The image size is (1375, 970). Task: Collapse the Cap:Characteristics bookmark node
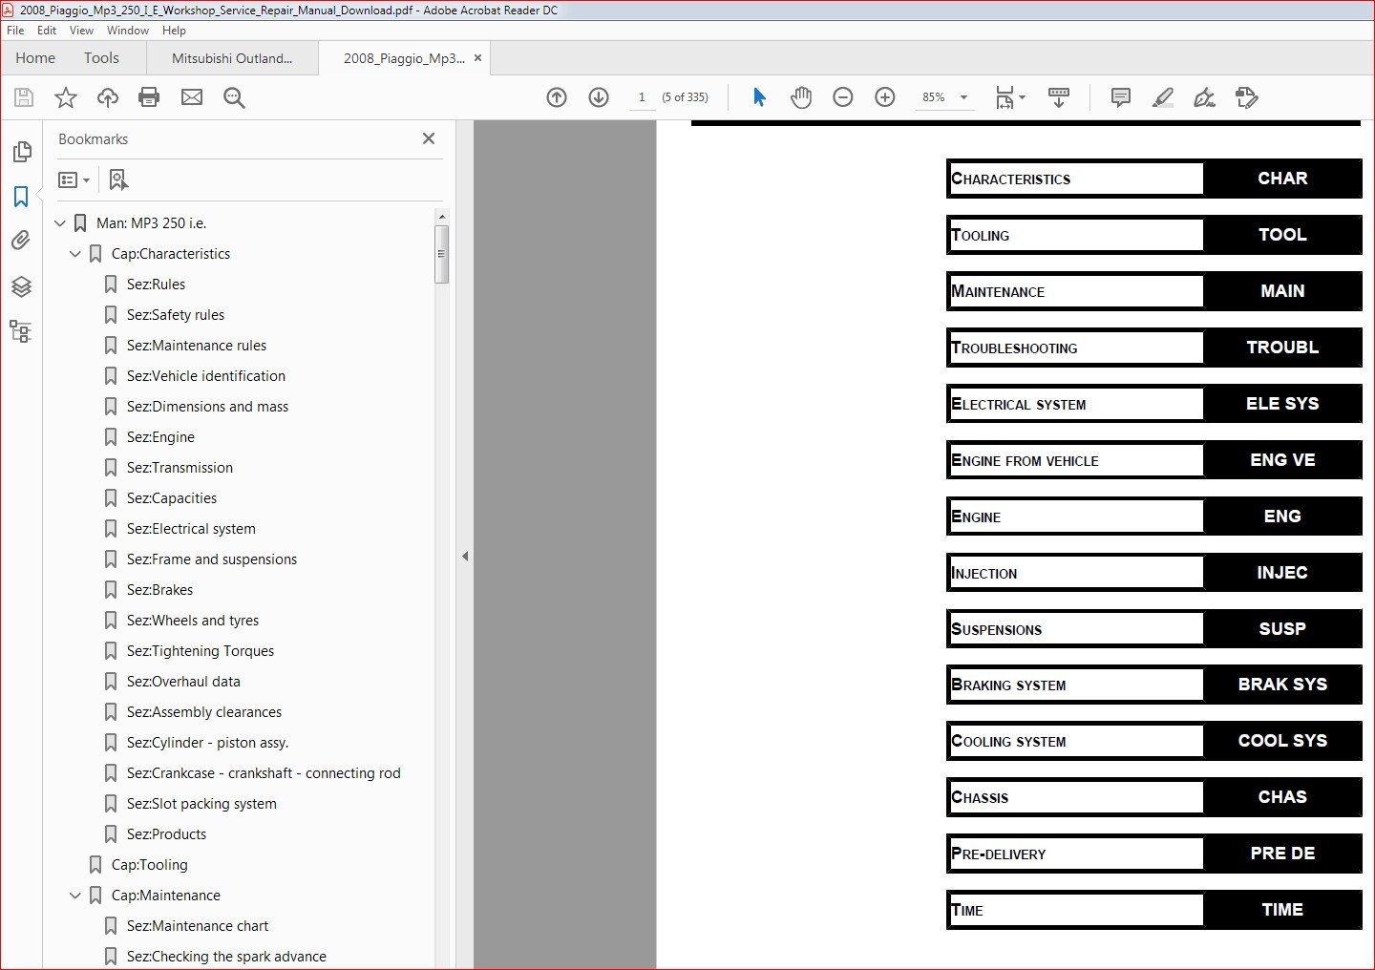pyautogui.click(x=75, y=254)
